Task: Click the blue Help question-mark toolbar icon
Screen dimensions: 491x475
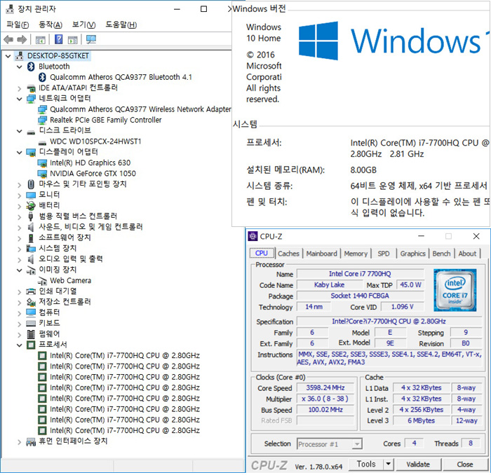Action: (x=58, y=39)
